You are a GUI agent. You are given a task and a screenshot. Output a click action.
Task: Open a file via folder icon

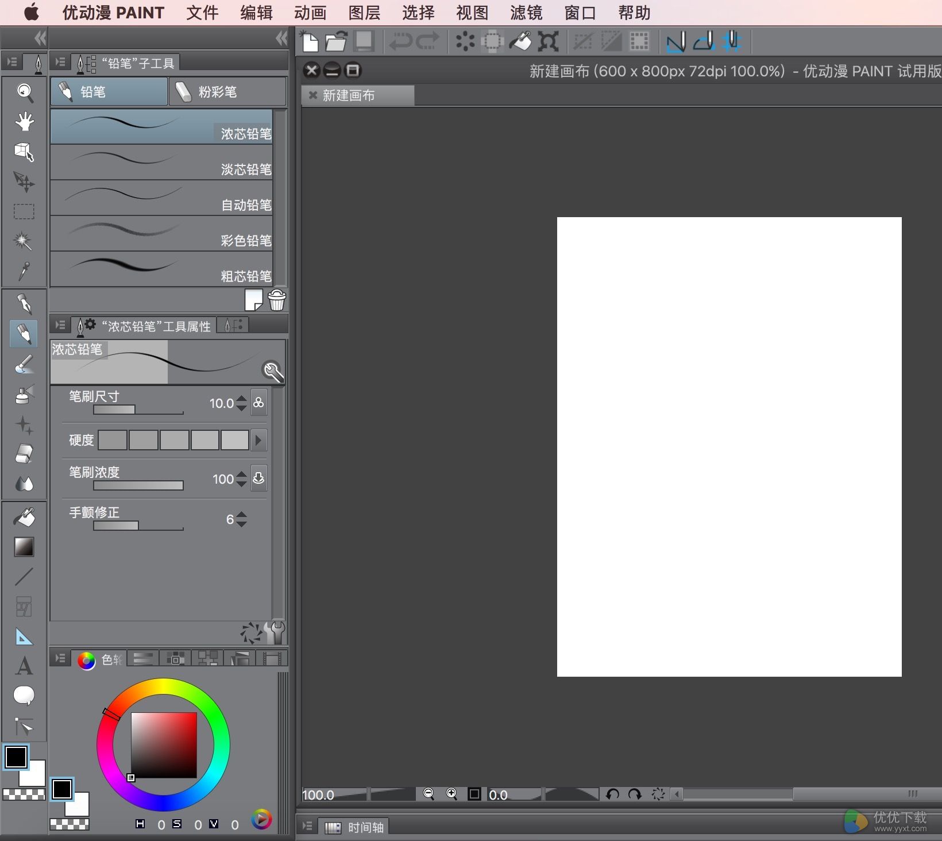coord(336,41)
